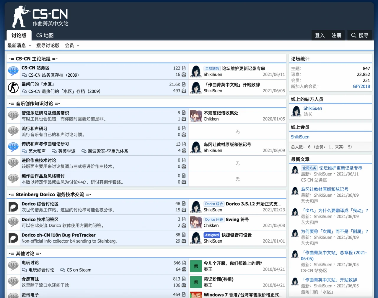Viewport: 378px width, 298px height.
Task: Click the Dorico 综合讨论区 forum icon
Action: [13, 207]
